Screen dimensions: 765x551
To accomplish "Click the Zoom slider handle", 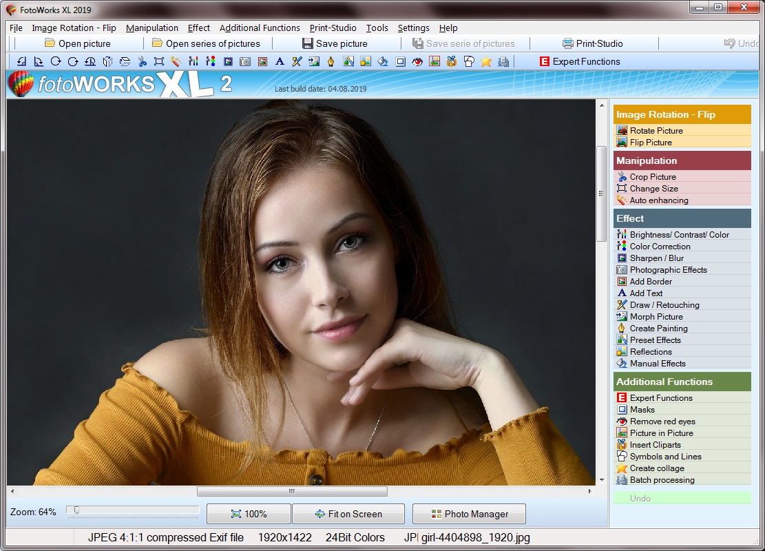I will click(76, 510).
